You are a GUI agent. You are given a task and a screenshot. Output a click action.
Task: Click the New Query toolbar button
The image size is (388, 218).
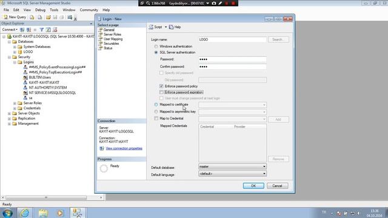click(x=15, y=17)
